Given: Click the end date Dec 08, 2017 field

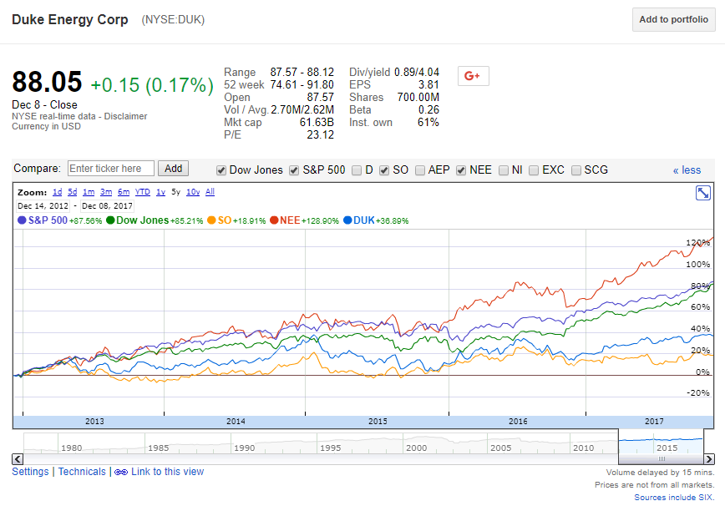Looking at the screenshot, I should click(x=107, y=206).
